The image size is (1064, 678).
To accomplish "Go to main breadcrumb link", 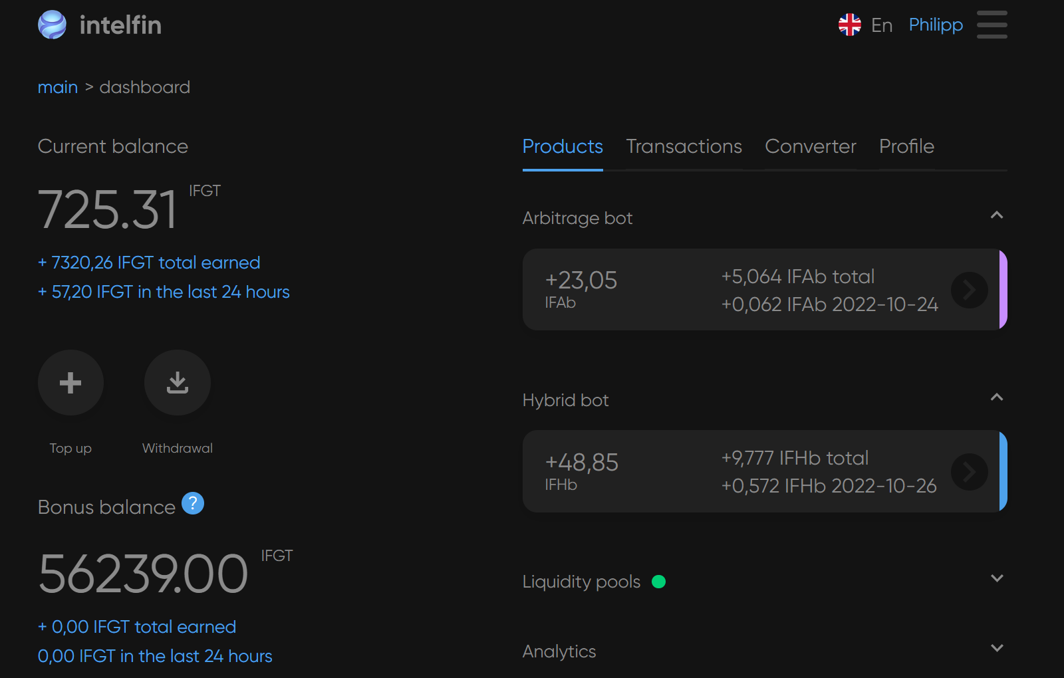I will [58, 88].
